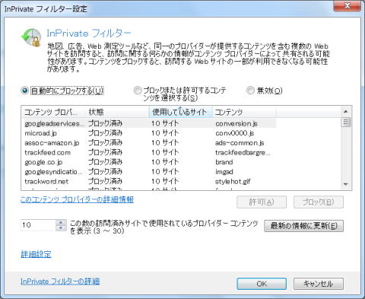This screenshot has width=365, height=299.
Task: Select the trackword.net provider row
Action: (x=149, y=181)
